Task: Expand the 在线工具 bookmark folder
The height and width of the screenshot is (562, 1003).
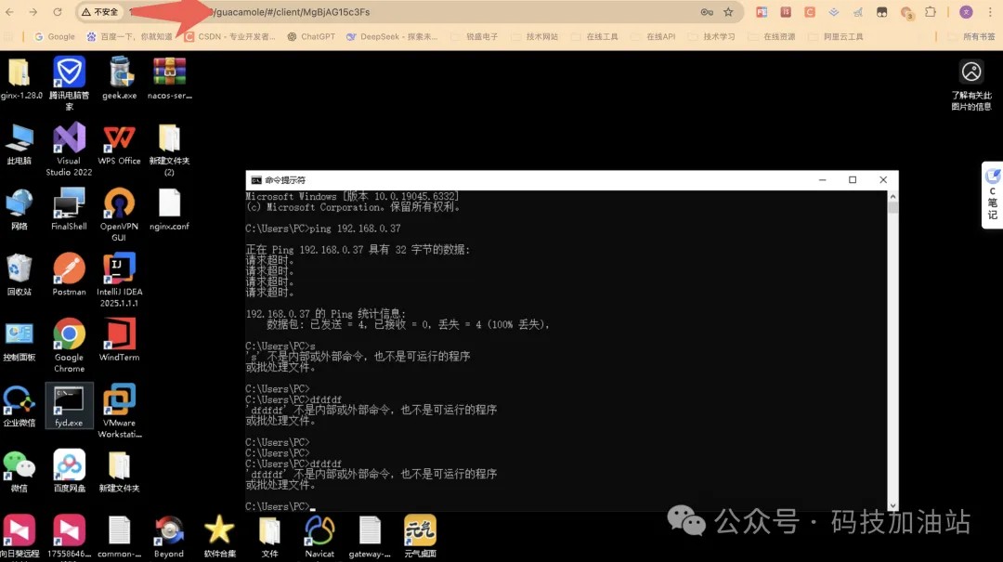Action: (595, 36)
